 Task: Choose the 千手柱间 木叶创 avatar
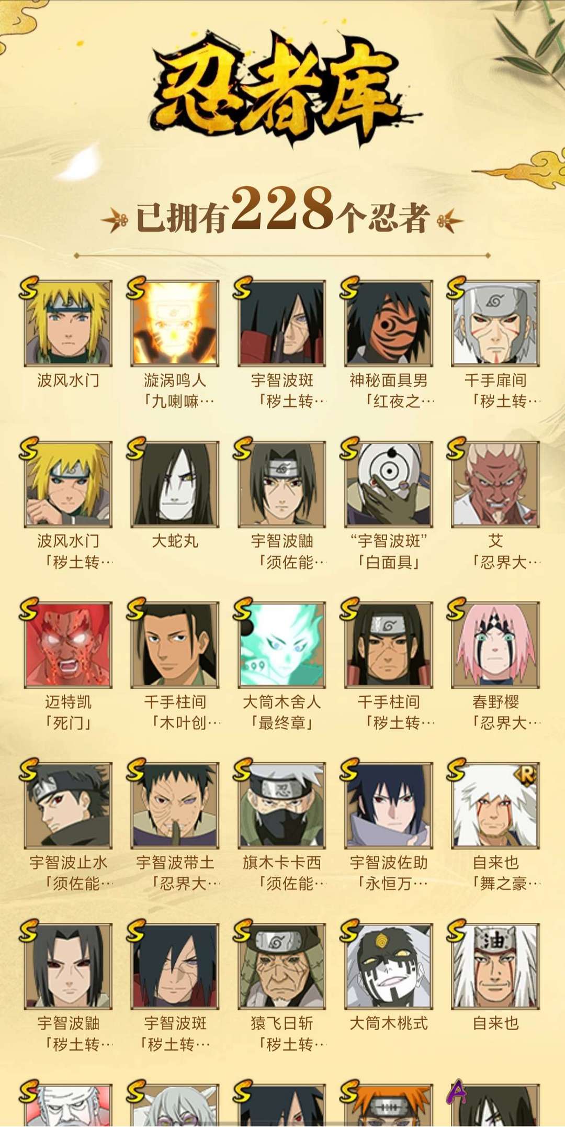coord(175,645)
